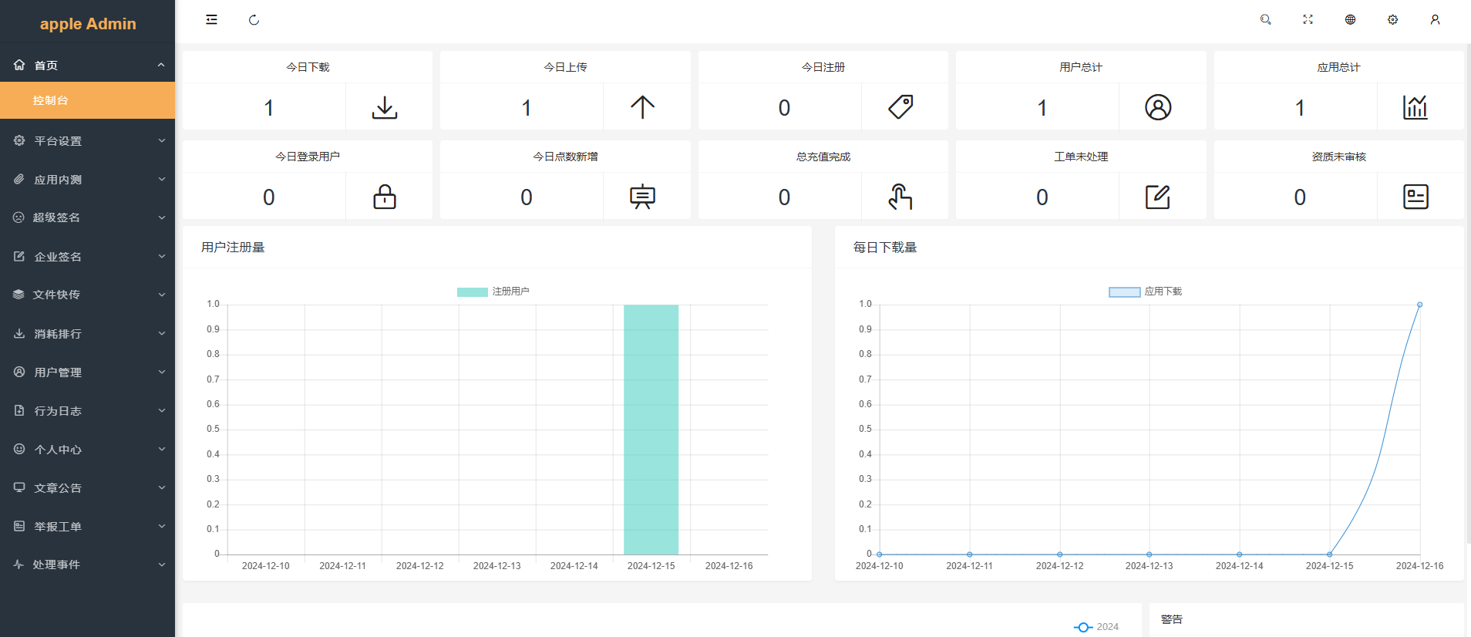Screen dimensions: 1471x637
Task: Open the search icon in top bar
Action: 1265,20
